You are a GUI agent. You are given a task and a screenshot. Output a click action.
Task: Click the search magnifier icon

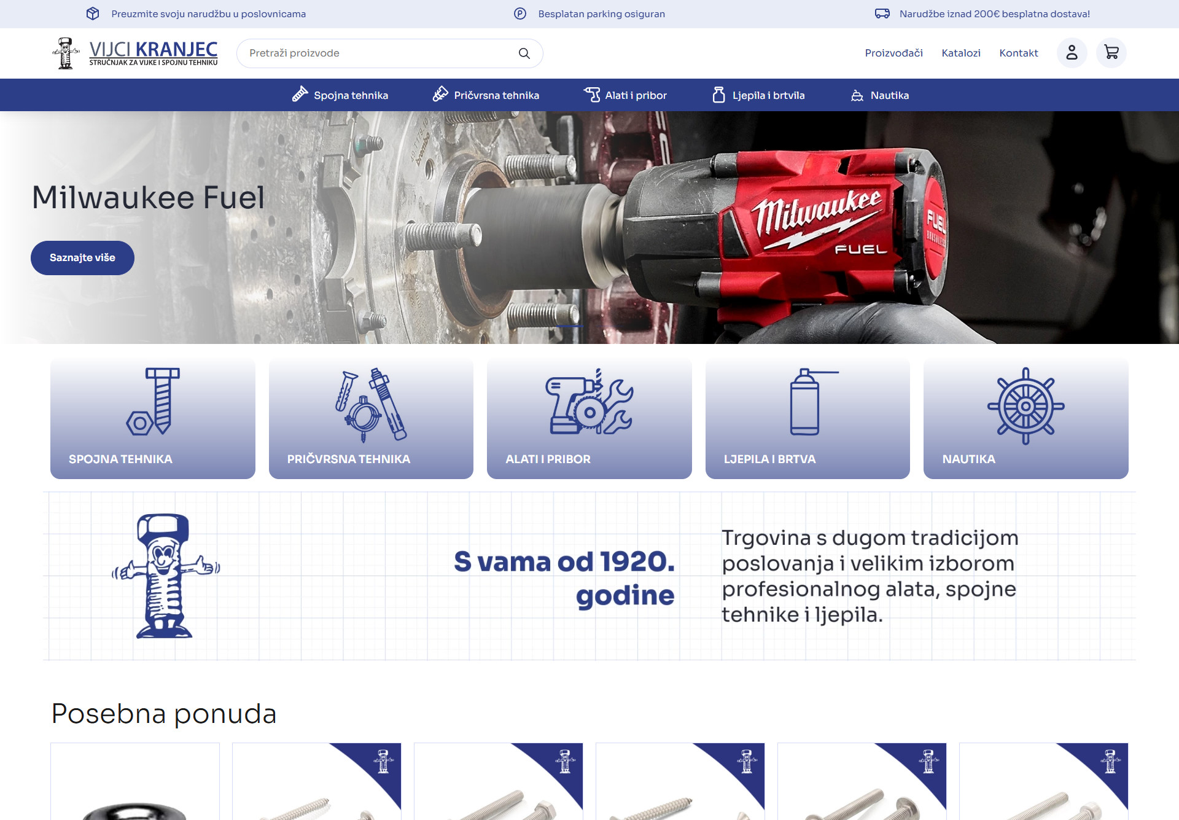click(x=524, y=53)
